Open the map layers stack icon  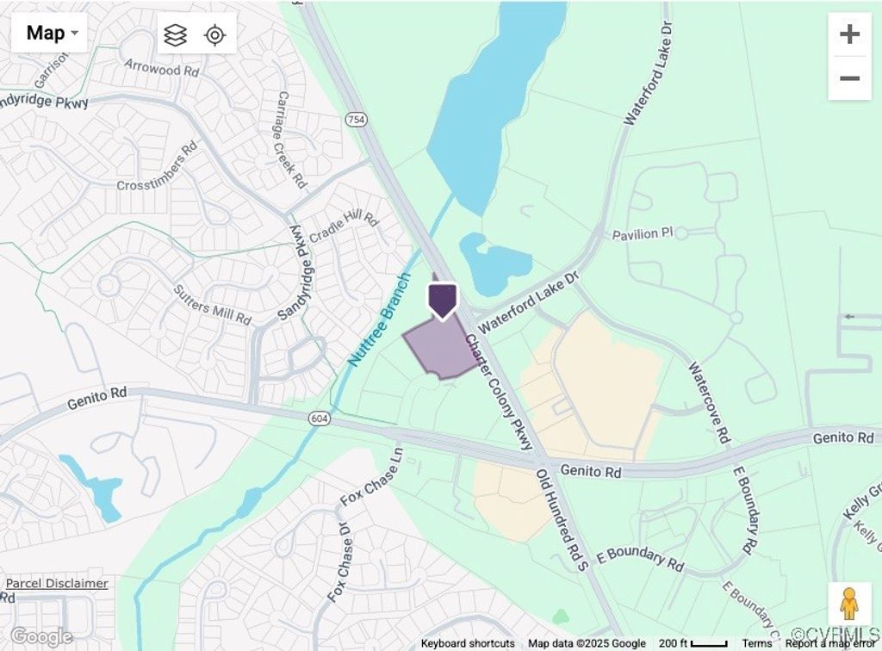[176, 34]
